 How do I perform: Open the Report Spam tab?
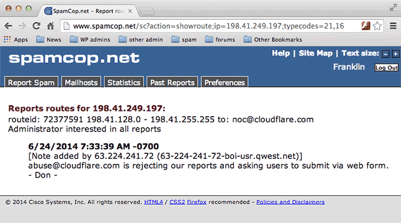[32, 82]
